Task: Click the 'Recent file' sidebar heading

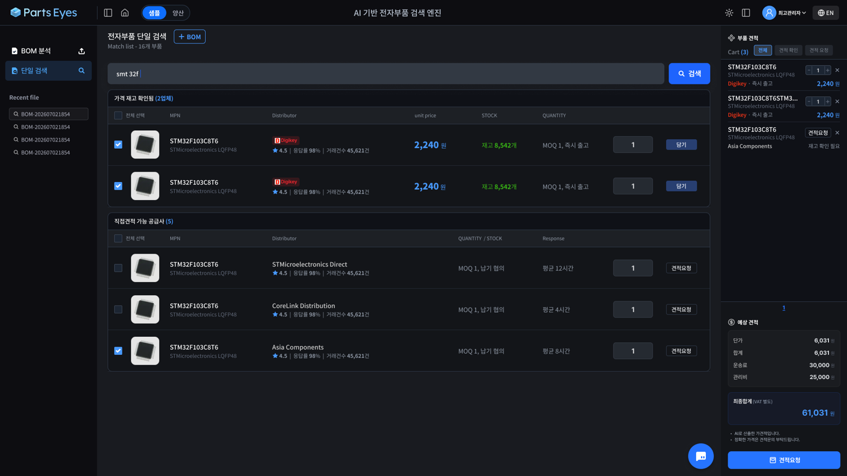Action: point(24,98)
